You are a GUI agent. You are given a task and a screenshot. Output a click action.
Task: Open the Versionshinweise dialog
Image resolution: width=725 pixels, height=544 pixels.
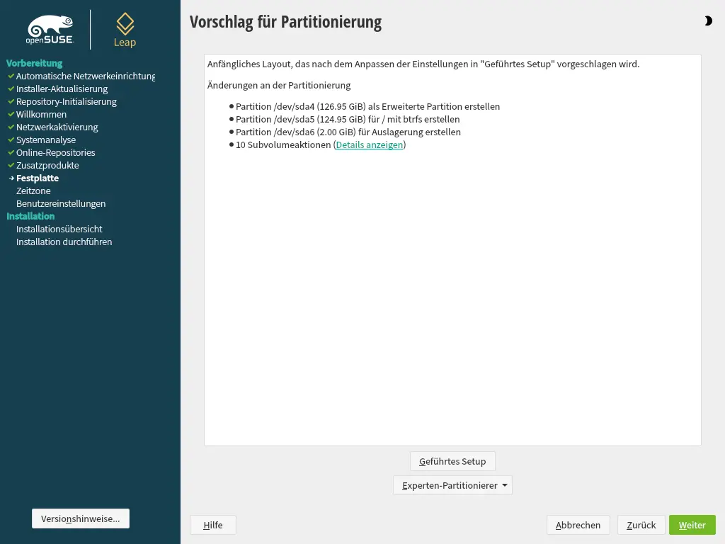pyautogui.click(x=80, y=518)
